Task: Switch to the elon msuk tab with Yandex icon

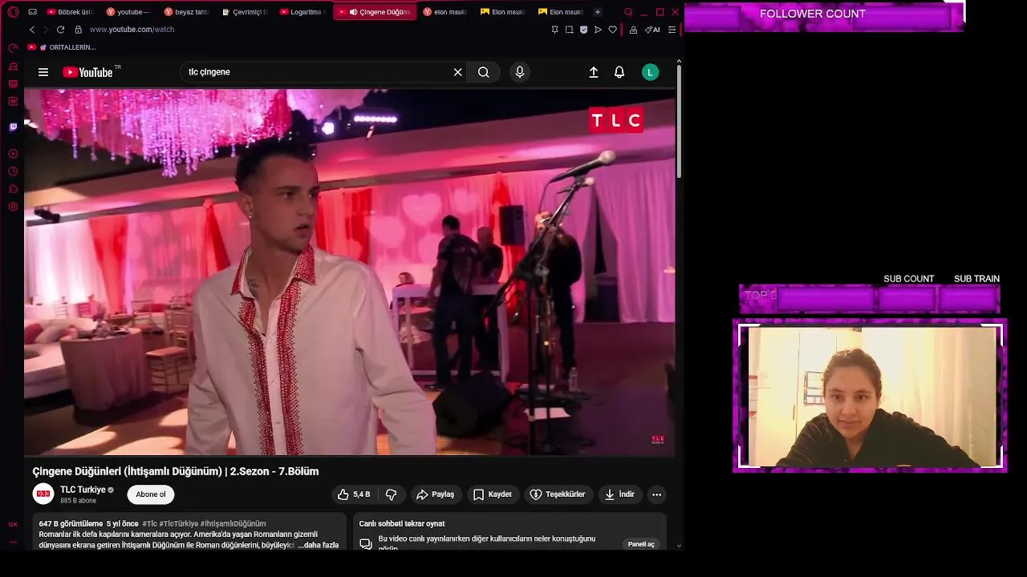Action: pos(444,12)
